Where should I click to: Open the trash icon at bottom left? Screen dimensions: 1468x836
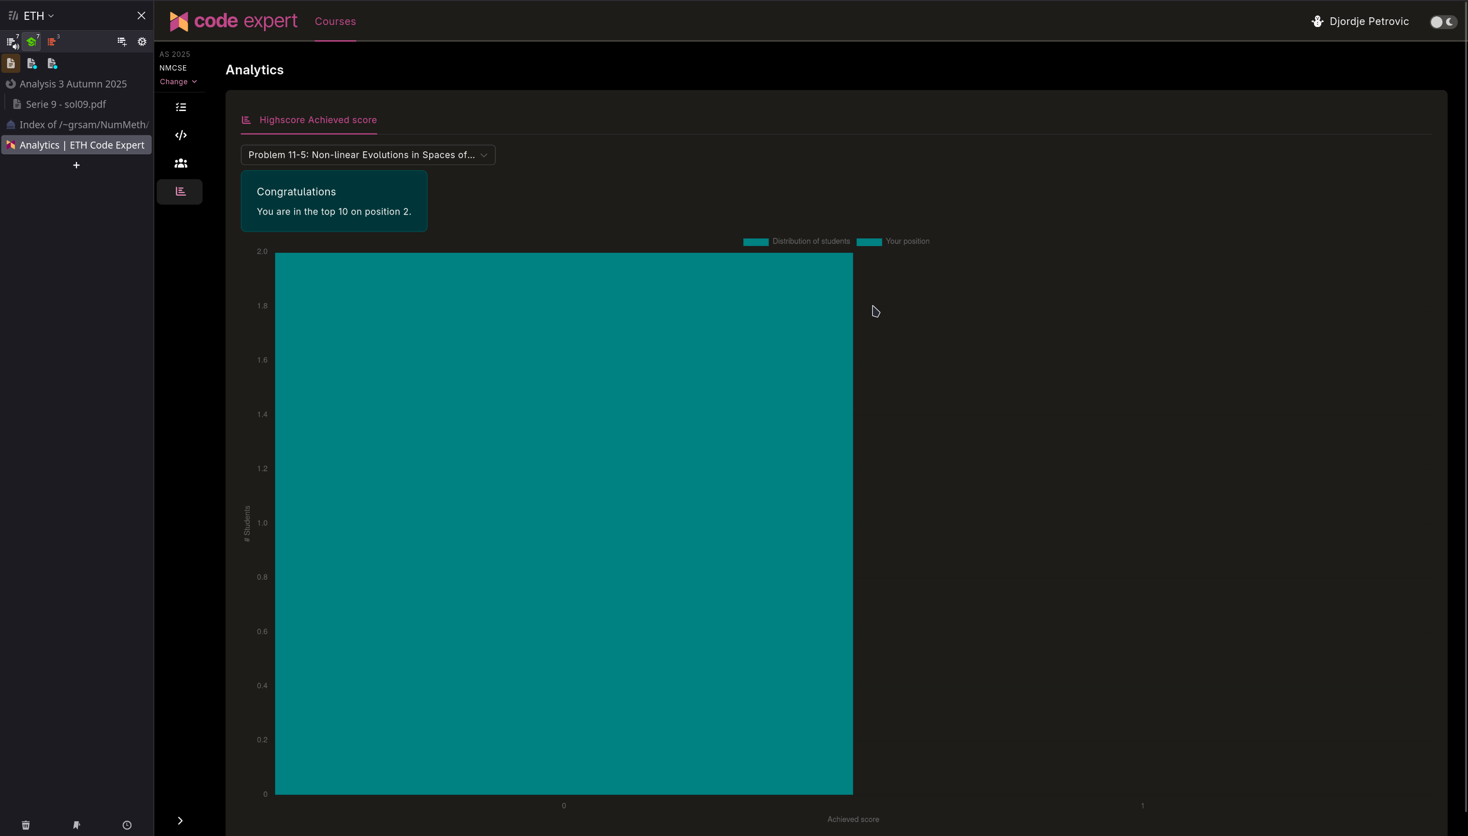tap(26, 825)
